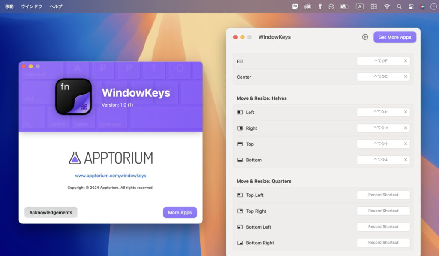439x256 pixels.
Task: Record a shortcut for Bottom Right
Action: tap(383, 243)
